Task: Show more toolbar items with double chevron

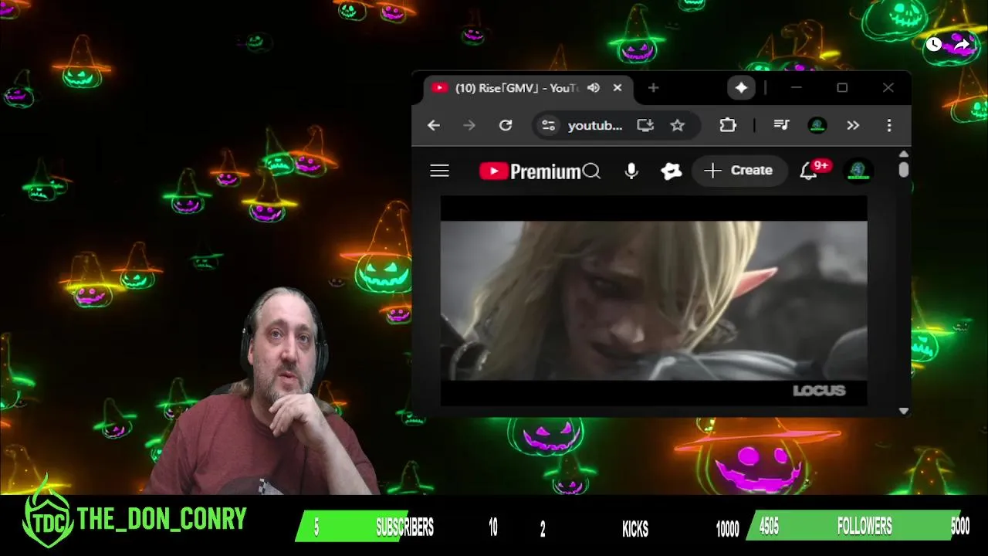Action: point(853,125)
